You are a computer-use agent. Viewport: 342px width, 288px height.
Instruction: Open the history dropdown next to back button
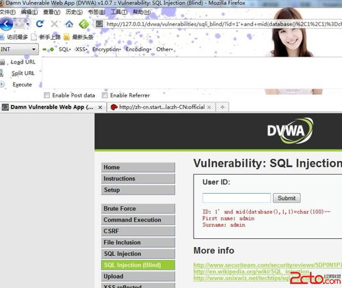(x=28, y=24)
